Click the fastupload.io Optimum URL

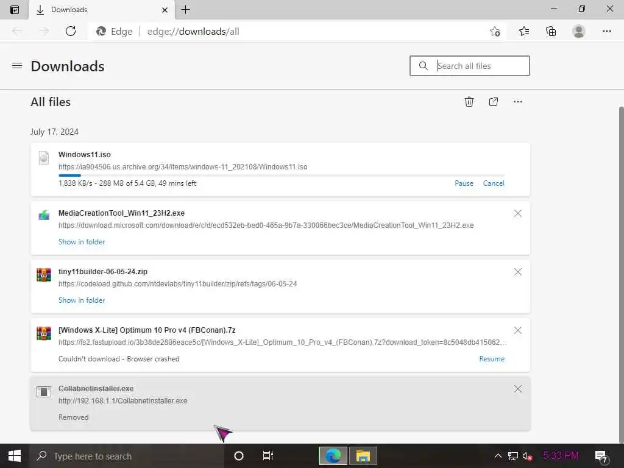point(282,342)
